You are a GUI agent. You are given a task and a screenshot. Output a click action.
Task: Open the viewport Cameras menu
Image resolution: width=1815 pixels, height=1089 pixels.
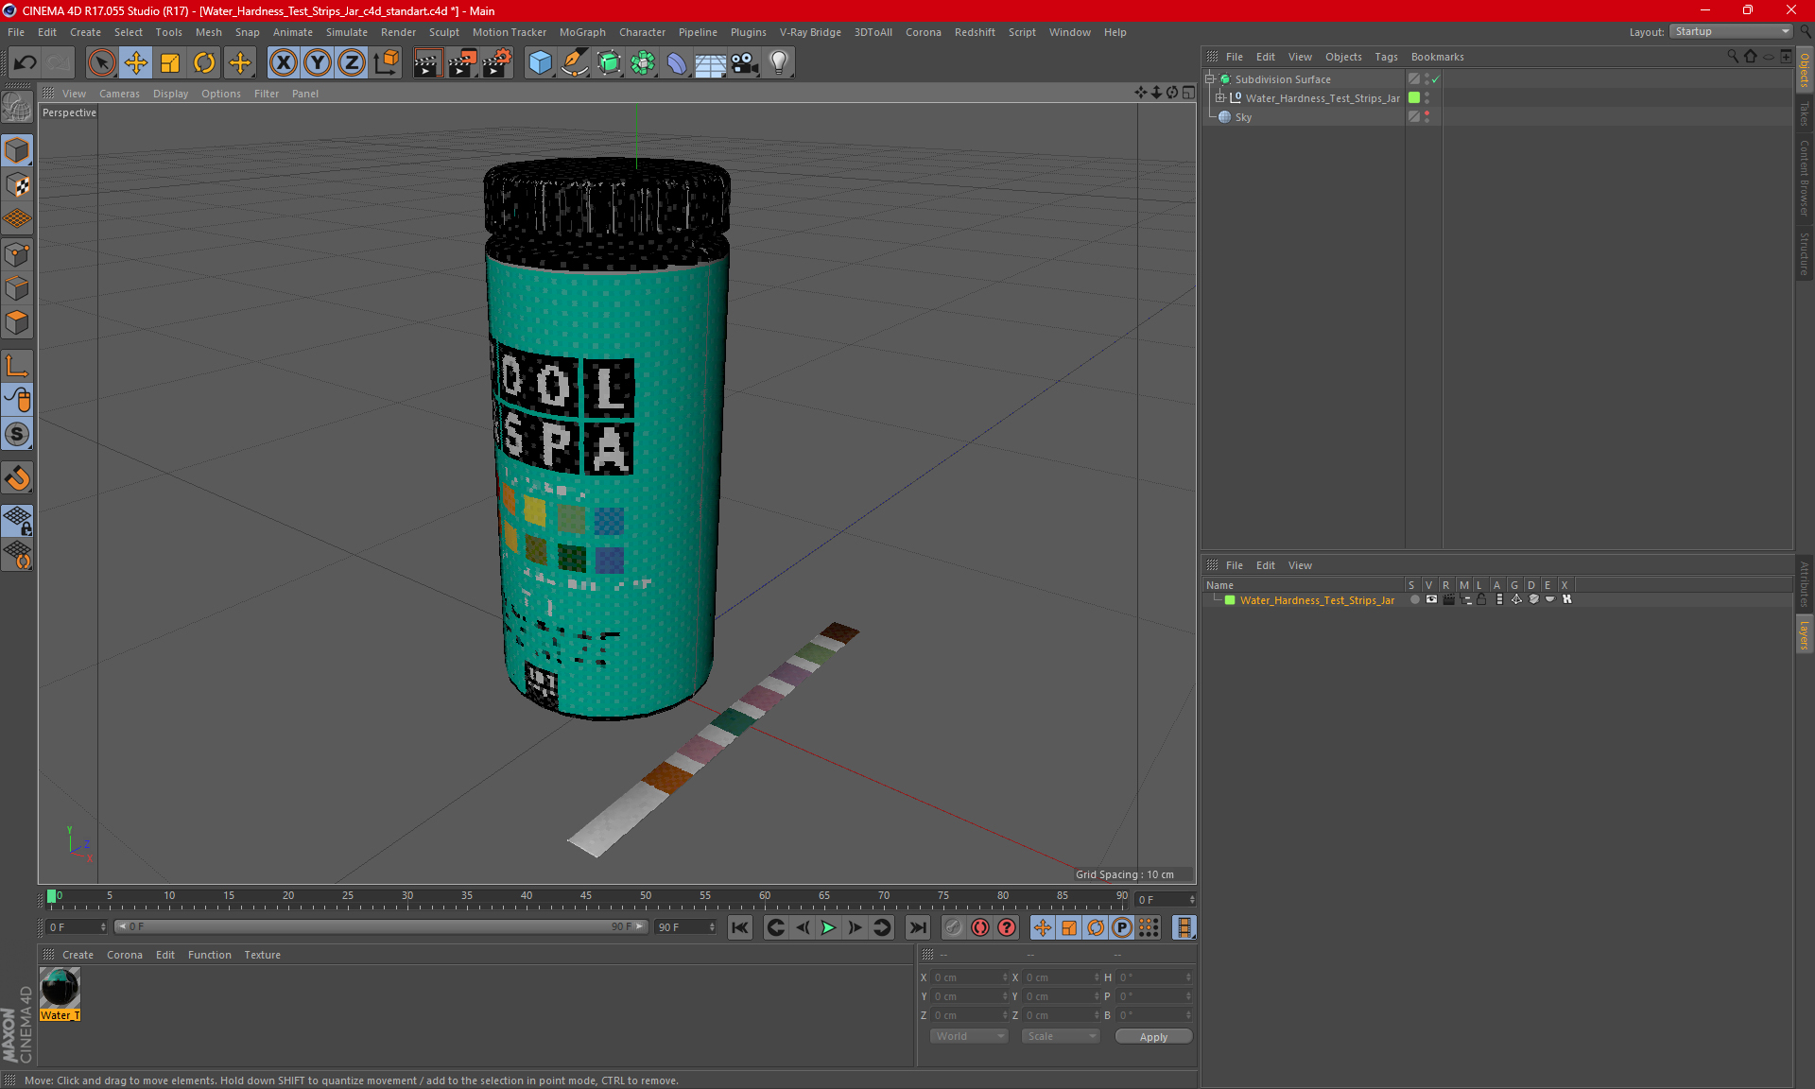[x=119, y=94]
